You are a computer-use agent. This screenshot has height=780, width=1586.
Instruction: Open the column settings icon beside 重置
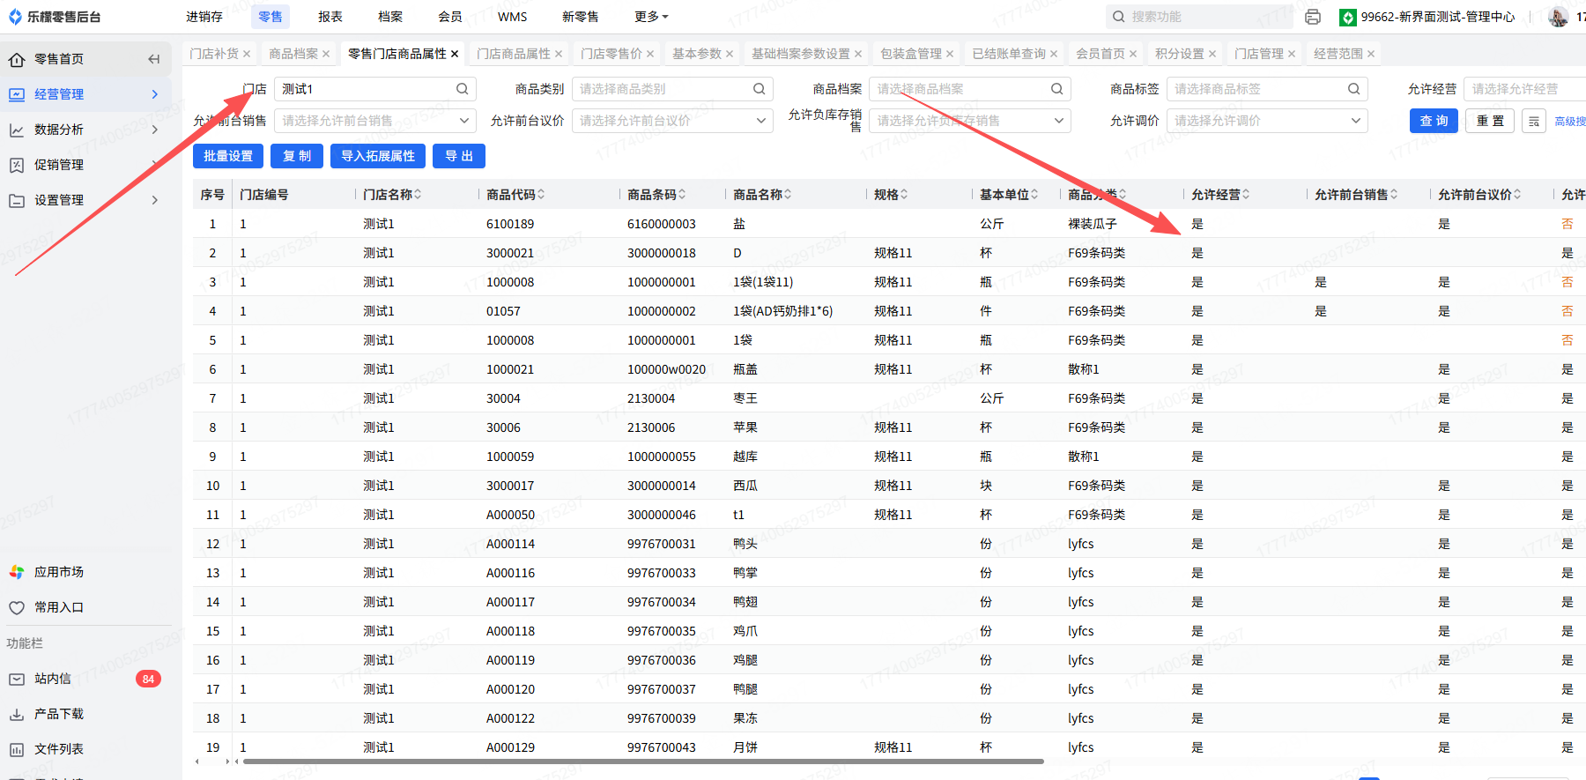click(x=1534, y=121)
